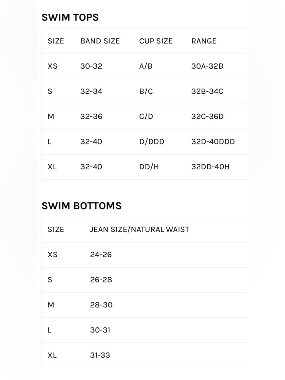The image size is (285, 380).
Task: Select the 24-26 waist cell
Action: tap(101, 255)
